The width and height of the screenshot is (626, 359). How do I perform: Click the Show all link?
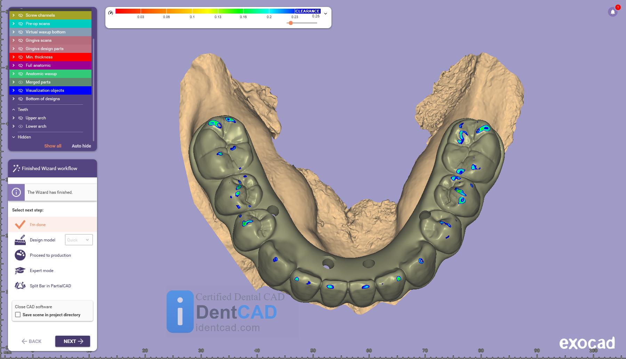(53, 146)
